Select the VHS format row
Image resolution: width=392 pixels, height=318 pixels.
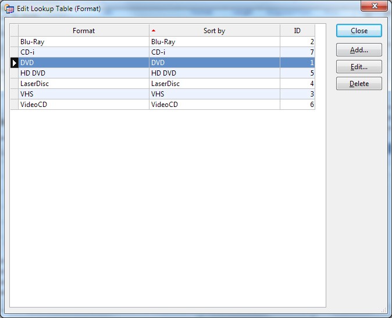[x=84, y=94]
